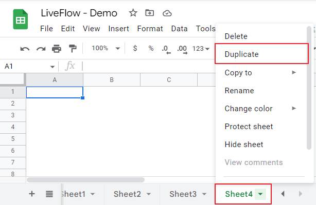Add a new sheet with plus icon
Viewport: 316px width, 205px height.
pos(32,194)
